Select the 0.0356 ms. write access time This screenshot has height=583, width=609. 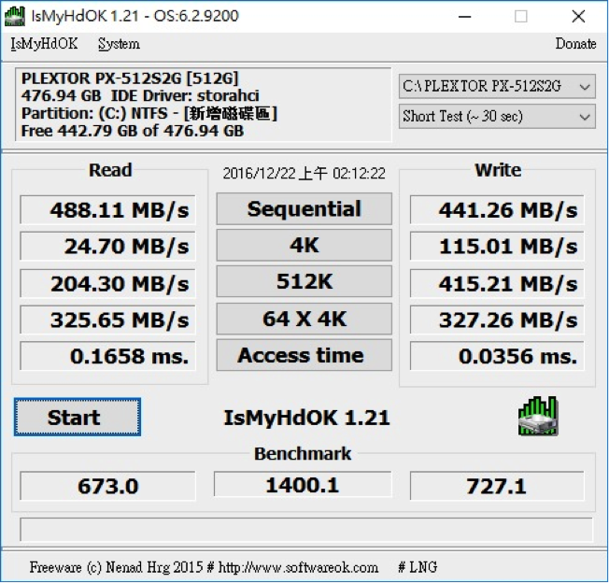(497, 356)
